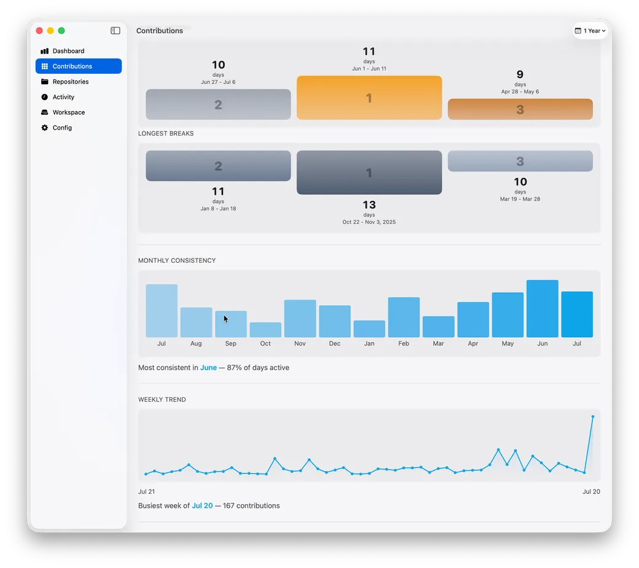This screenshot has width=639, height=568.
Task: Click the Repositories folder icon
Action: [45, 82]
